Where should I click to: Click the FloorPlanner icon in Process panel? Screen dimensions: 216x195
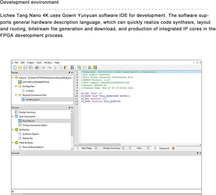click(x=20, y=121)
